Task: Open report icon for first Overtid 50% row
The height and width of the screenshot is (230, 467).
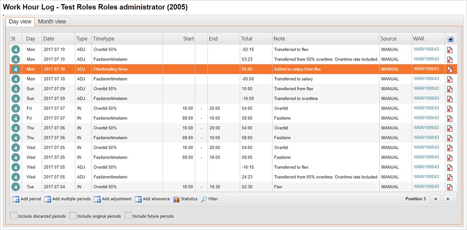Action: pos(450,50)
